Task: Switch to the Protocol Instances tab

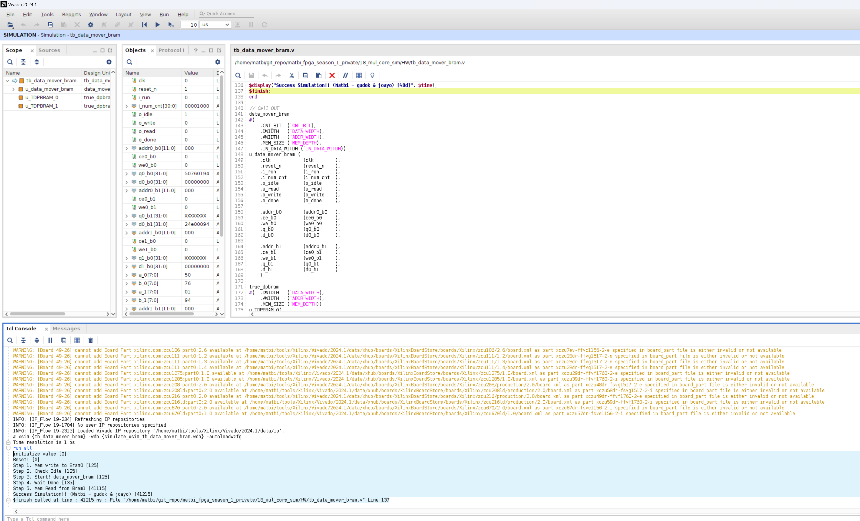Action: coord(171,50)
